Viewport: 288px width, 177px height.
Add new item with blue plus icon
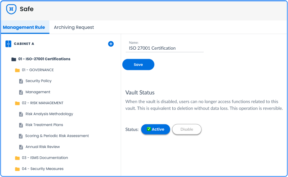pyautogui.click(x=111, y=44)
